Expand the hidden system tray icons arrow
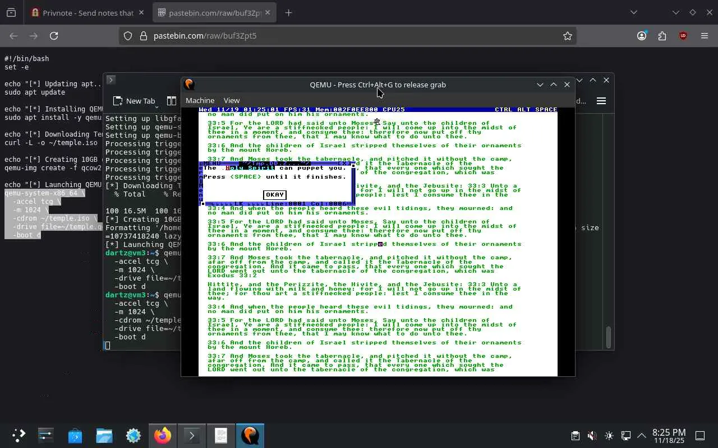 (642, 436)
